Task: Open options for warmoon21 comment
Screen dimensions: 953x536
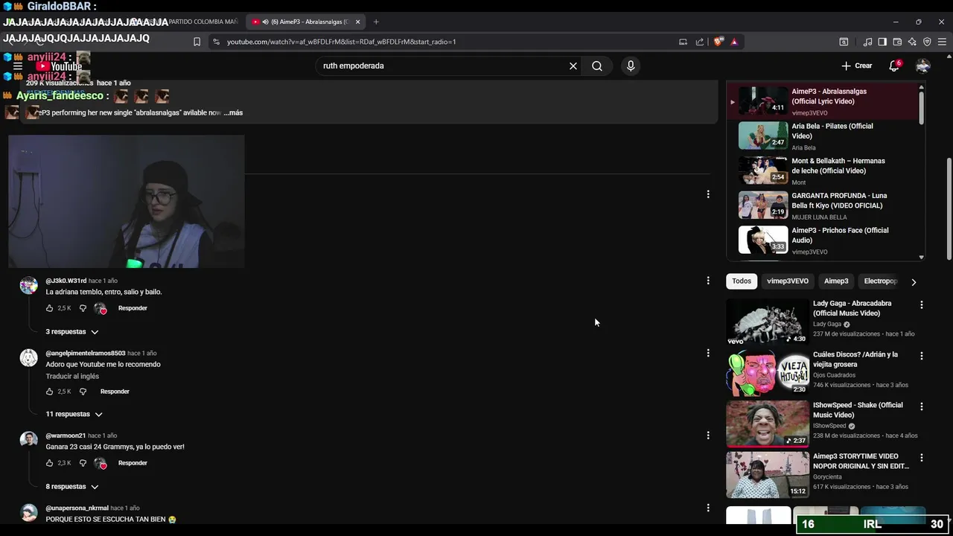Action: [708, 435]
